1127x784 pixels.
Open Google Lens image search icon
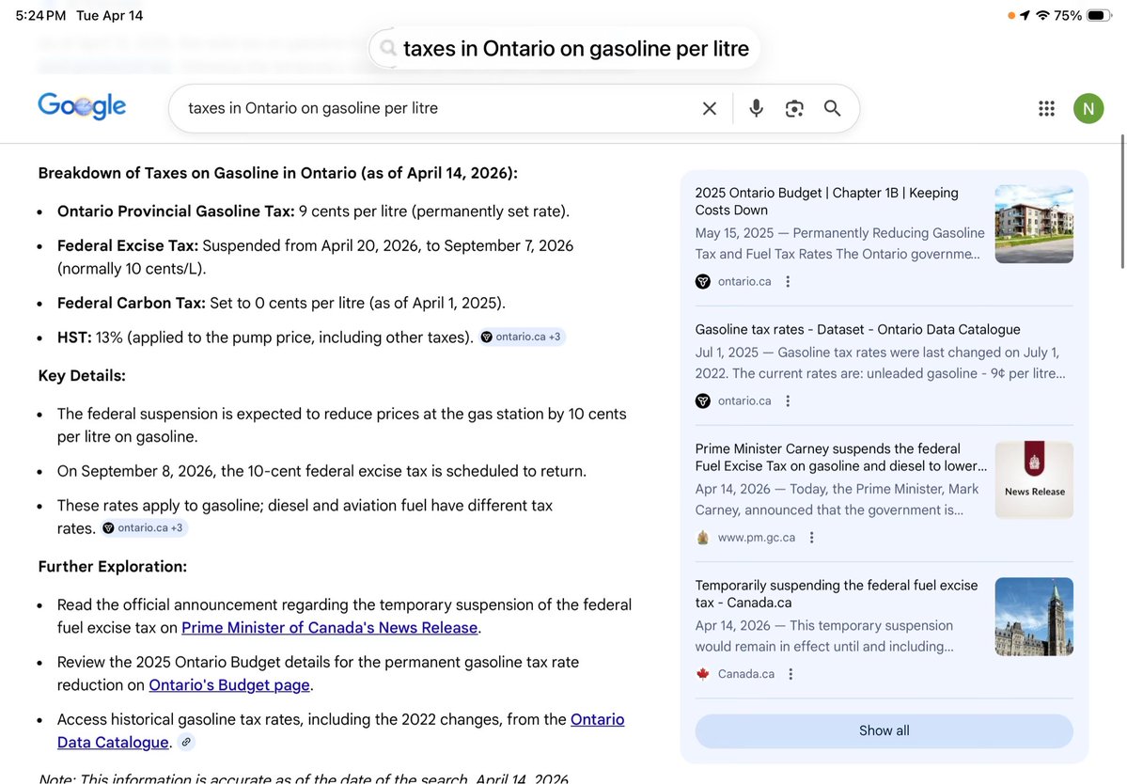click(x=794, y=108)
